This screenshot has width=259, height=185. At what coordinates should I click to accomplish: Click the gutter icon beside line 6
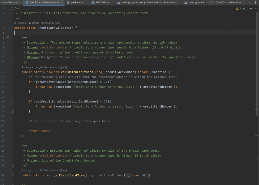tap(8, 38)
